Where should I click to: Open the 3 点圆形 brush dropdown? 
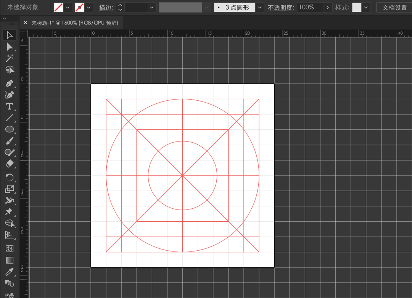coord(260,7)
